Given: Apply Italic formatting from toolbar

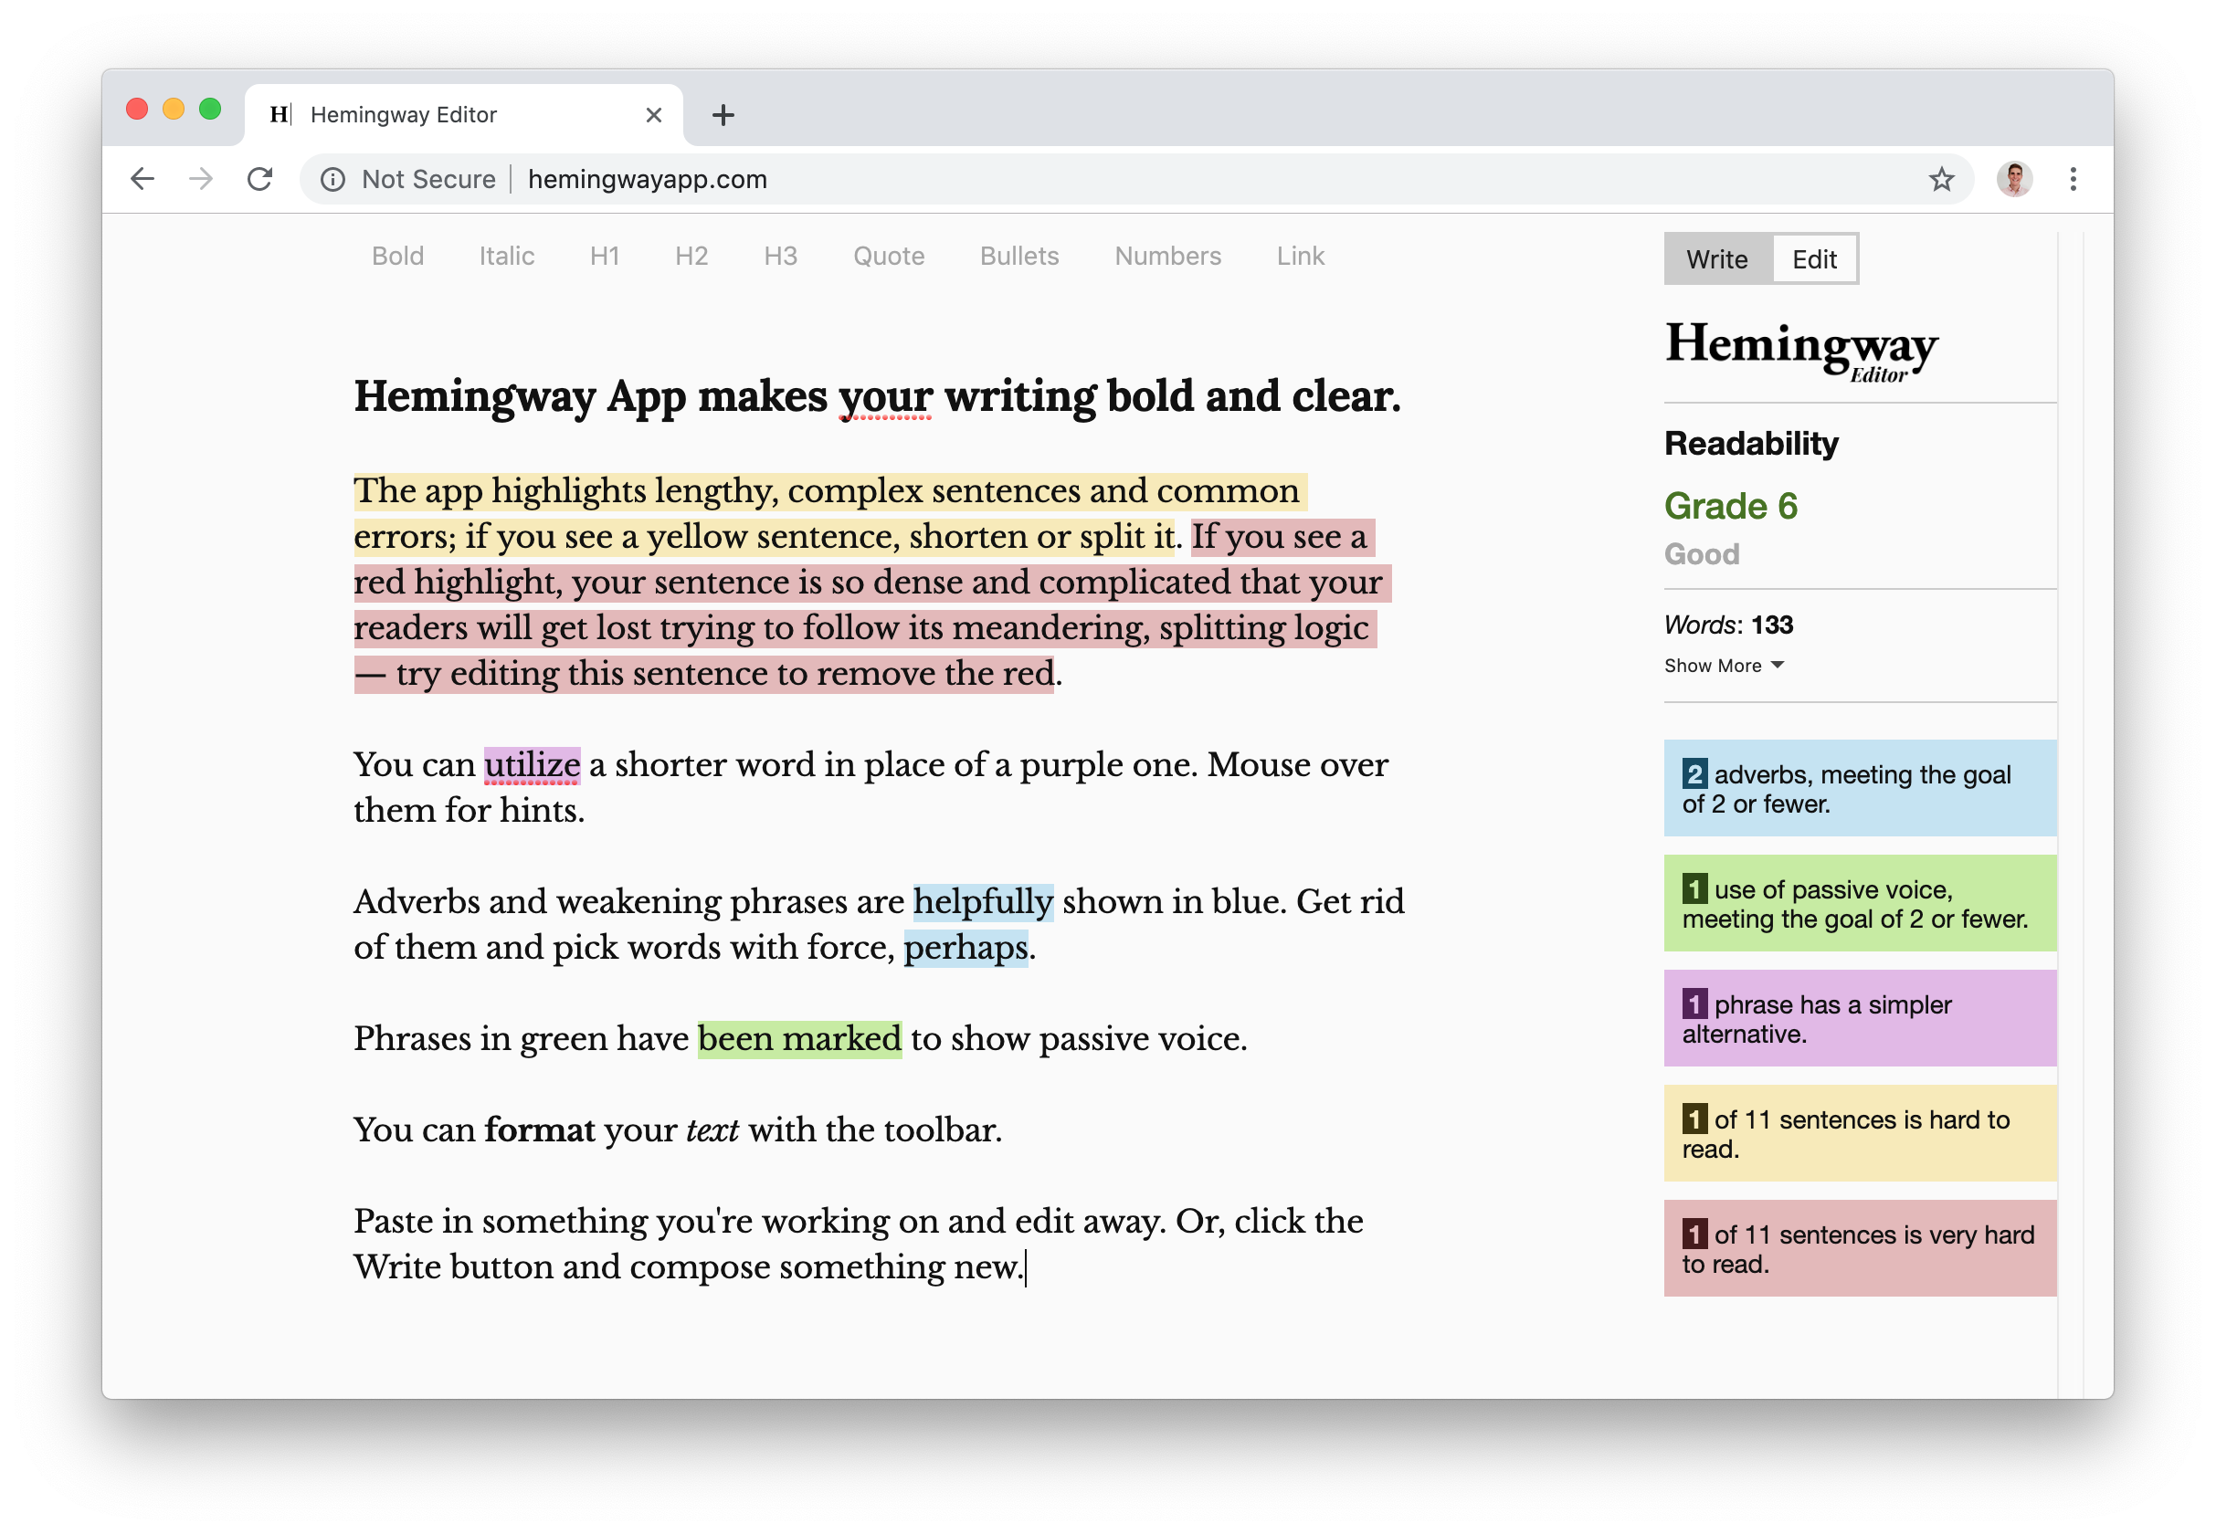Looking at the screenshot, I should (507, 256).
